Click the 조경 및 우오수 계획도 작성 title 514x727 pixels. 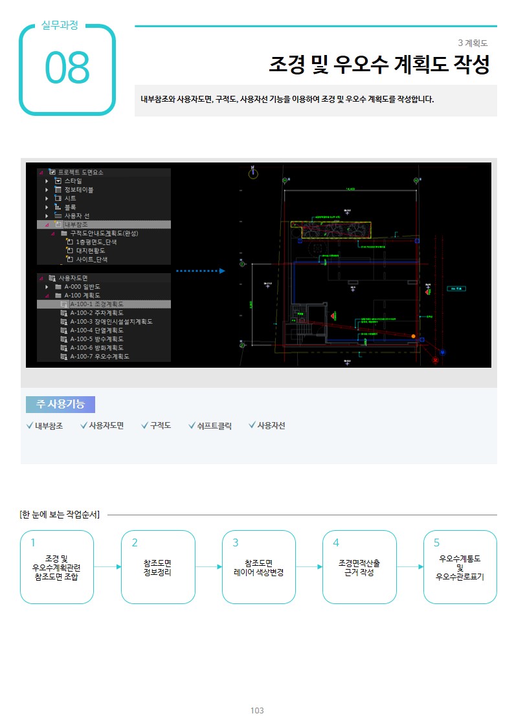tap(379, 64)
